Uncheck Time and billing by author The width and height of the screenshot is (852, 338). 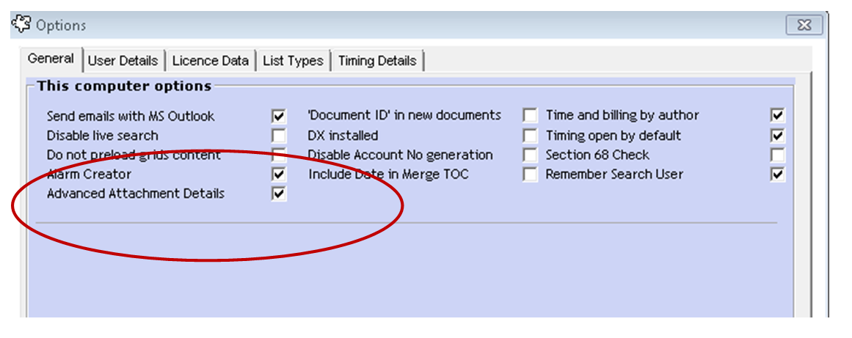click(778, 116)
